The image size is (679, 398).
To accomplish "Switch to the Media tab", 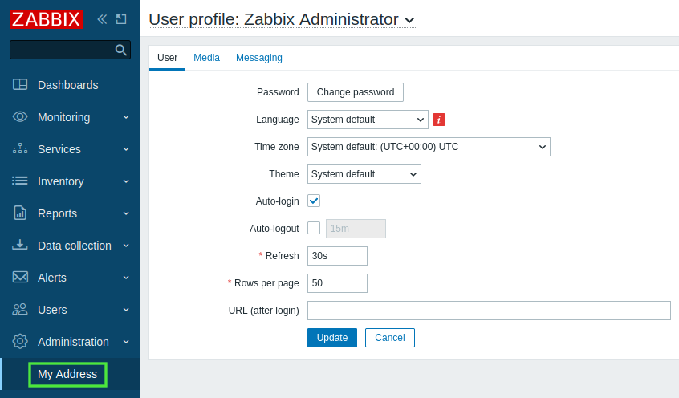I will coord(206,58).
